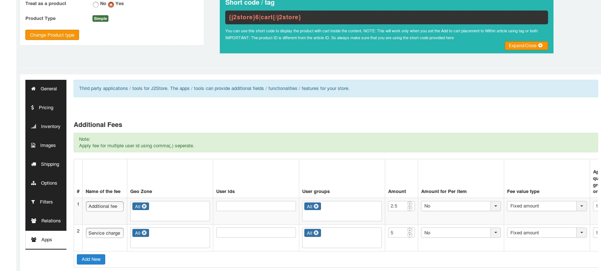The image size is (601, 271).
Task: Click Change Product type button
Action: click(52, 35)
